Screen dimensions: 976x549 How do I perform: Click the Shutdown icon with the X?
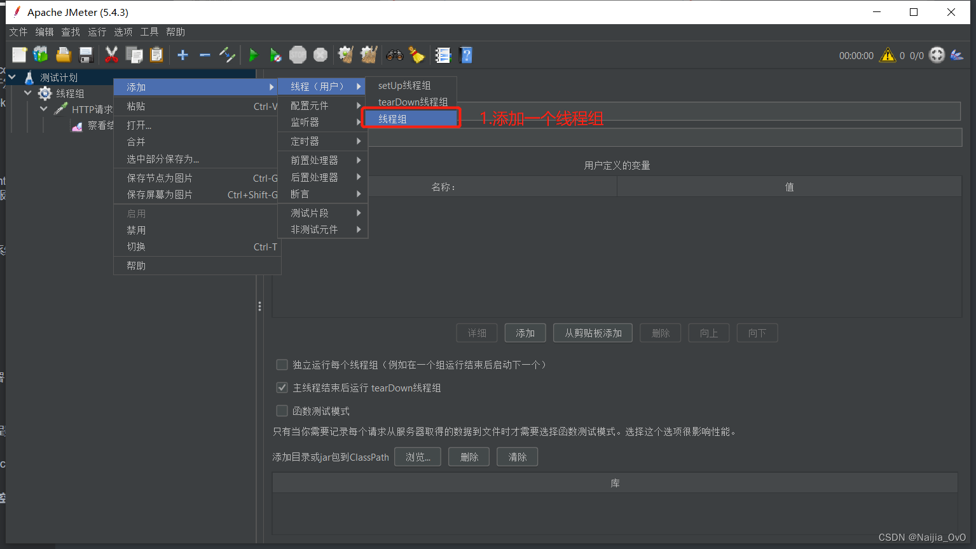point(320,55)
